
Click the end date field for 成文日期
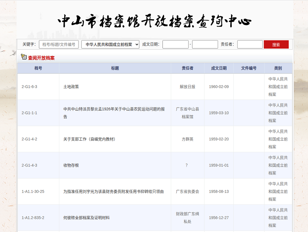click(x=205, y=44)
